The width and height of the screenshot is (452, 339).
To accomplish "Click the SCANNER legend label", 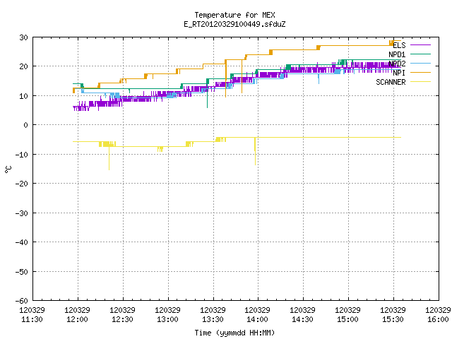I will pos(391,82).
